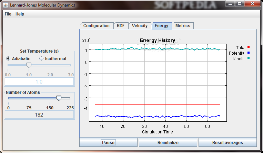Image resolution: width=263 pixels, height=153 pixels.
Task: Click the Kinetic legend label
Action: pos(239,59)
